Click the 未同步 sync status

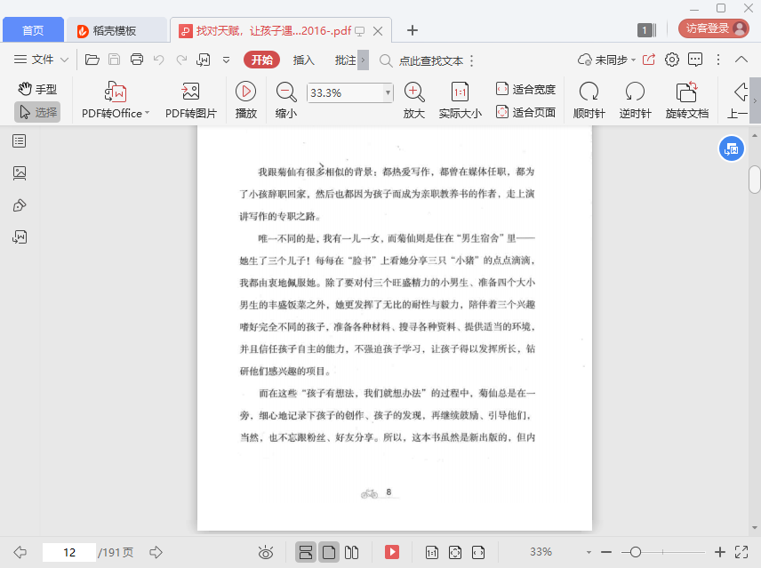606,60
